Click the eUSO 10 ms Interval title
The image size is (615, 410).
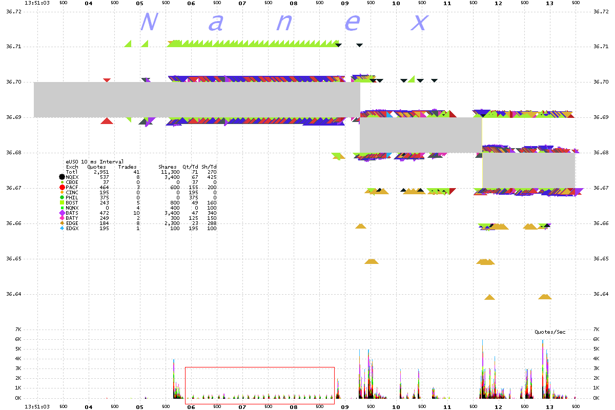coord(95,161)
